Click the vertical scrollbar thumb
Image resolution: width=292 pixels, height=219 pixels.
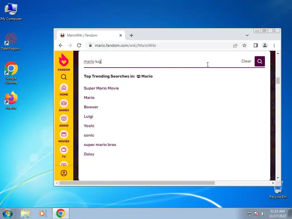pos(278,81)
